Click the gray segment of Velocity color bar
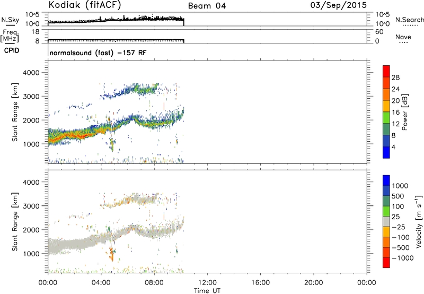The image size is (424, 294). coord(386,221)
